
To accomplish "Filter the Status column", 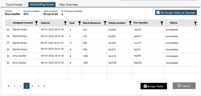I will coord(195,24).
